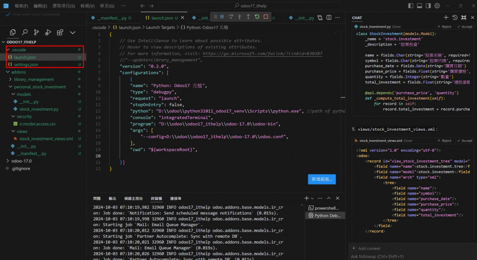Toggle the bottom panel layout icon
This screenshot has height=260, width=477.
pyautogui.click(x=420, y=6)
